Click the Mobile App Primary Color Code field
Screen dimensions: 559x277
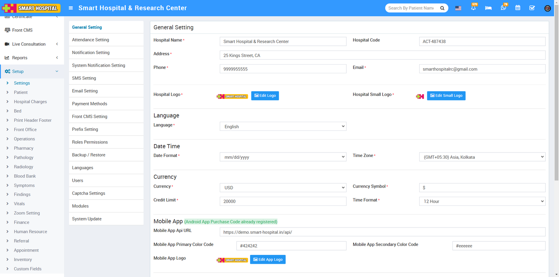tap(291, 246)
